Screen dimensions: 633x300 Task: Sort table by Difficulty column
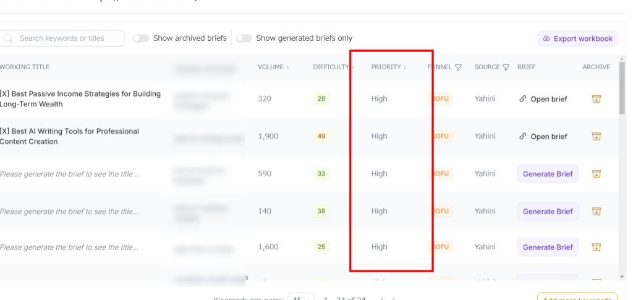click(x=333, y=67)
